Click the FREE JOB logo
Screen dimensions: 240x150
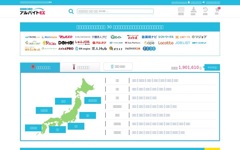pyautogui.click(x=116, y=43)
